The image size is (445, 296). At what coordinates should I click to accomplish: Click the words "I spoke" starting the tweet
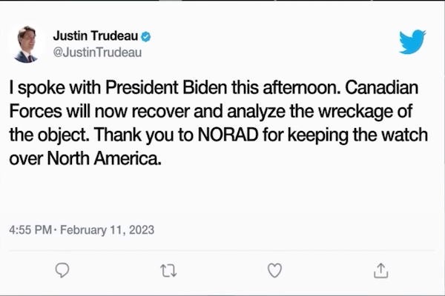point(31,87)
